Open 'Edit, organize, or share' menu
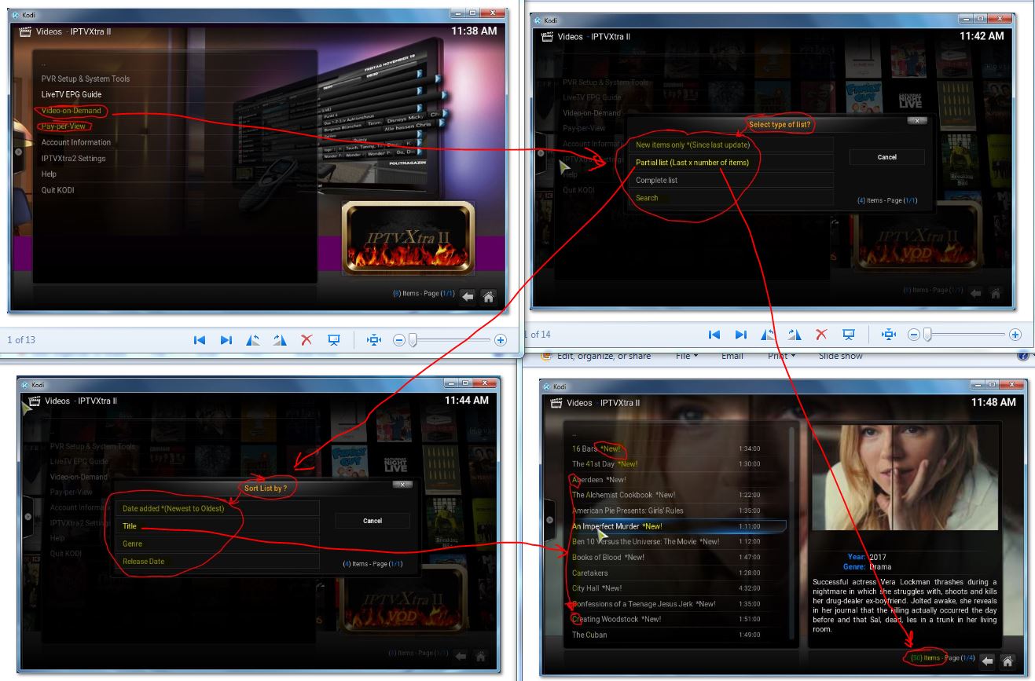Image resolution: width=1035 pixels, height=681 pixels. (x=604, y=356)
